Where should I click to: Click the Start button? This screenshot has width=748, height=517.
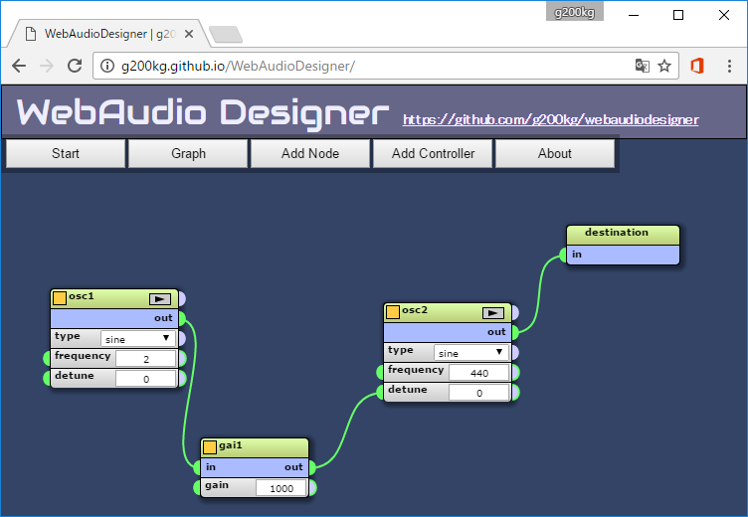click(x=66, y=153)
